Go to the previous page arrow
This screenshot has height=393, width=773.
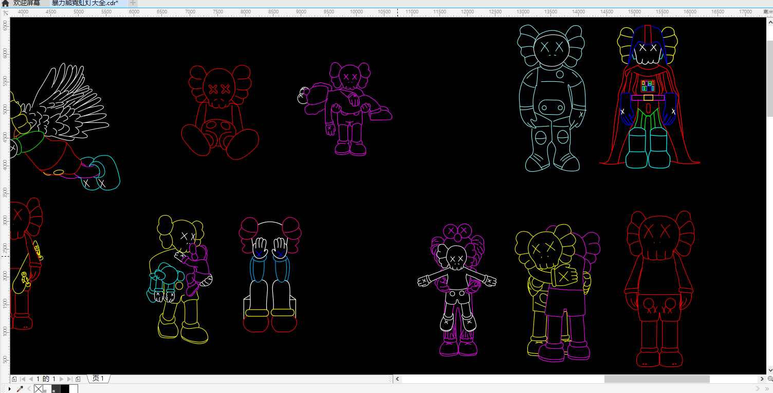point(31,379)
